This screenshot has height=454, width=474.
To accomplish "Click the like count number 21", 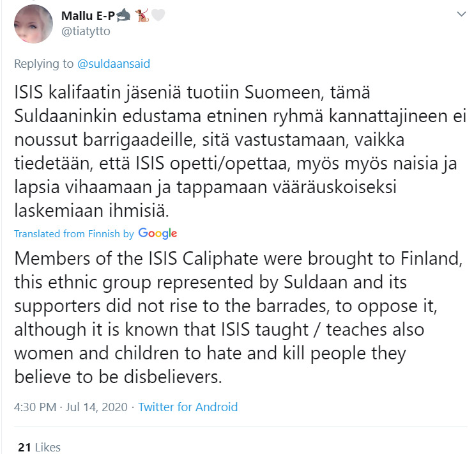I will [x=24, y=448].
